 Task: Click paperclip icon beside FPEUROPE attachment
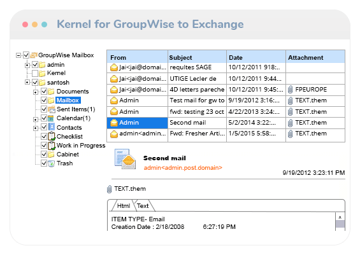pyautogui.click(x=290, y=90)
